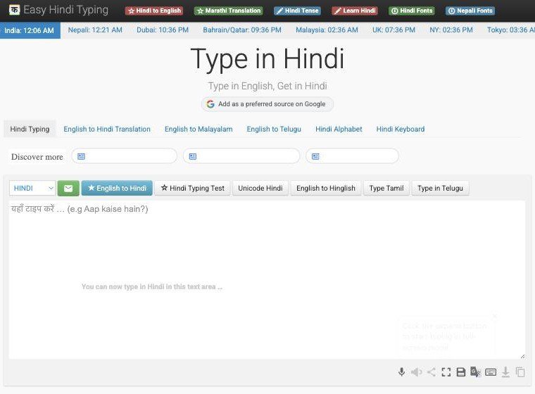Click the Malaysia: 02:36 AM time
535x394 pixels.
click(327, 30)
